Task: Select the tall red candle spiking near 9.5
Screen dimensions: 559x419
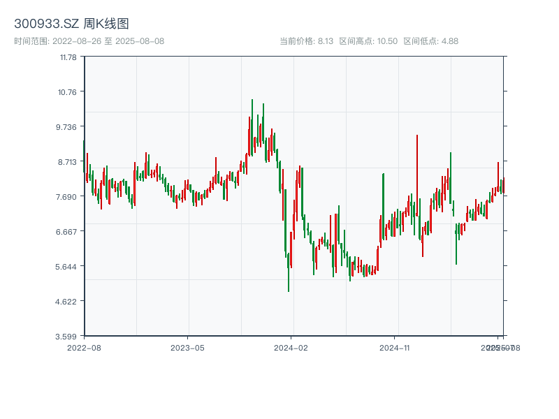Action: point(416,175)
